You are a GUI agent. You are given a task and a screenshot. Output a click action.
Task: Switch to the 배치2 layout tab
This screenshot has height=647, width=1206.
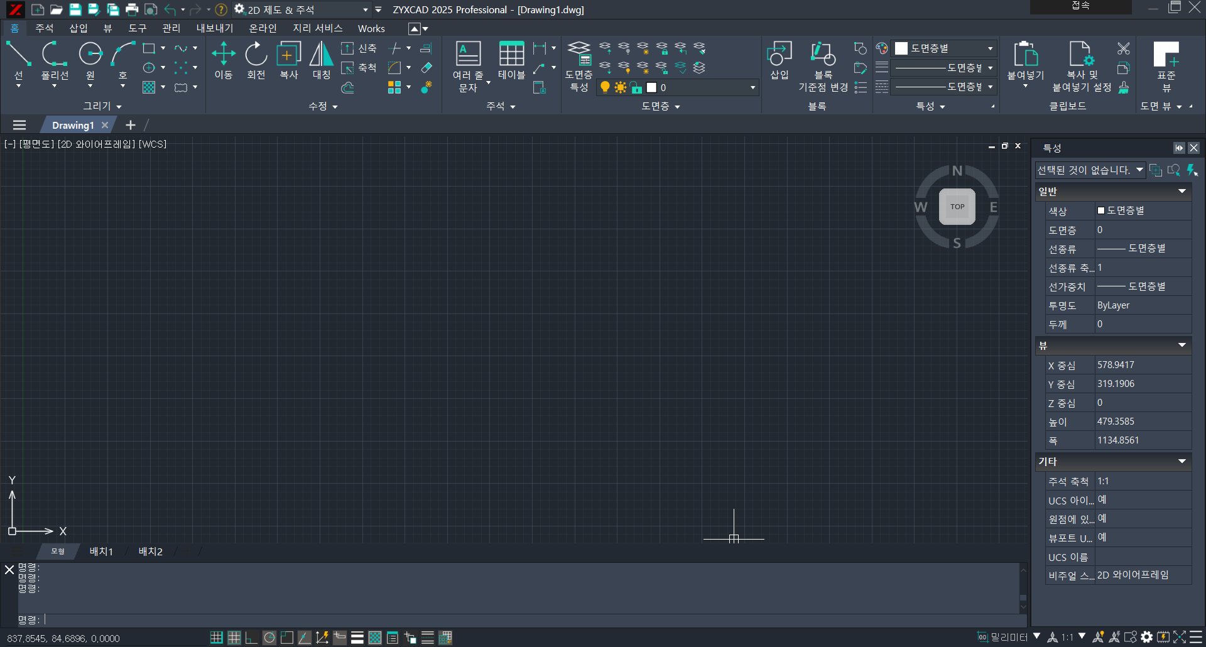pos(151,551)
